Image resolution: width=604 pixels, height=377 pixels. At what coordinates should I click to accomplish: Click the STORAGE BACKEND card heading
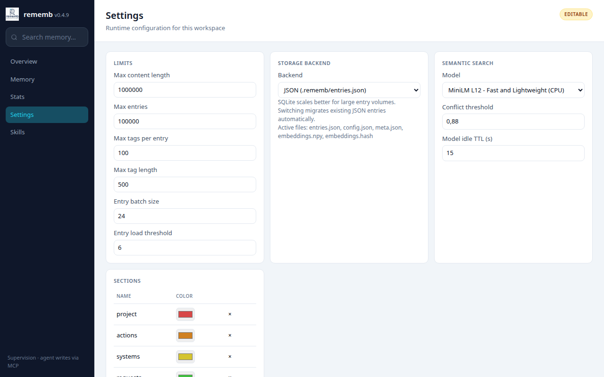coord(304,63)
